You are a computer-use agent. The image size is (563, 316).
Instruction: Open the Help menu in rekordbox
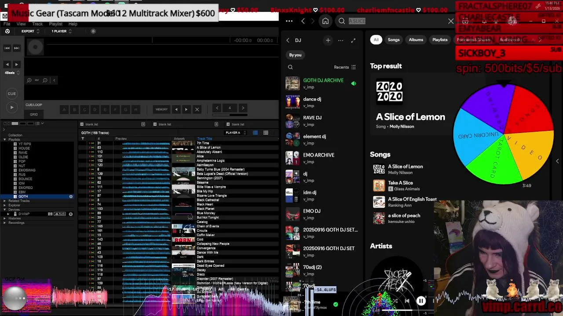(73, 24)
